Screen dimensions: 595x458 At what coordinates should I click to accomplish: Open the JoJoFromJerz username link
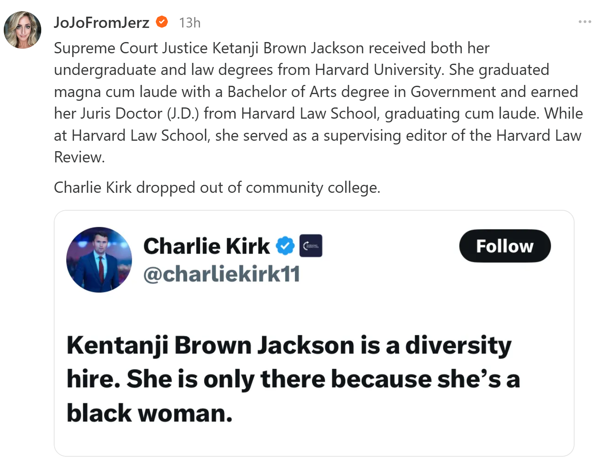[101, 22]
